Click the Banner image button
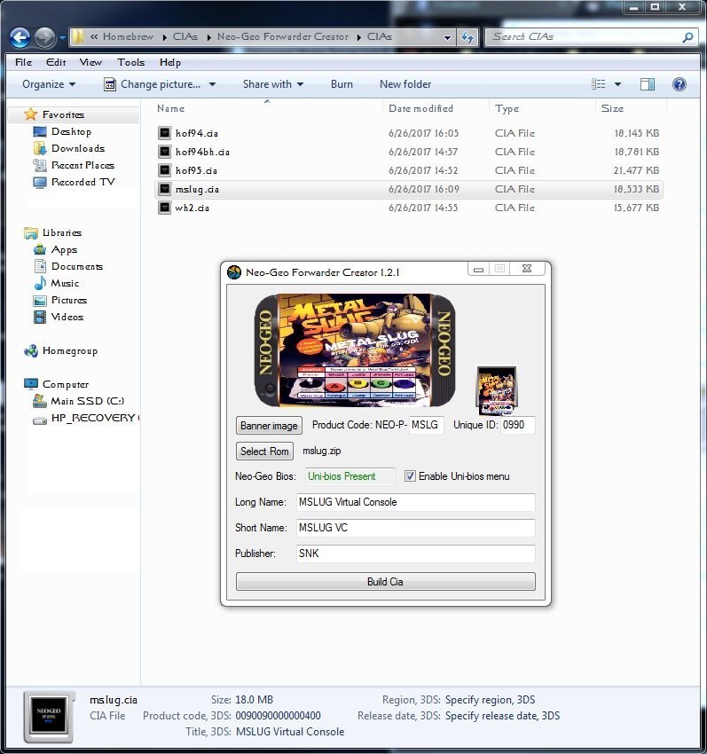 point(269,426)
